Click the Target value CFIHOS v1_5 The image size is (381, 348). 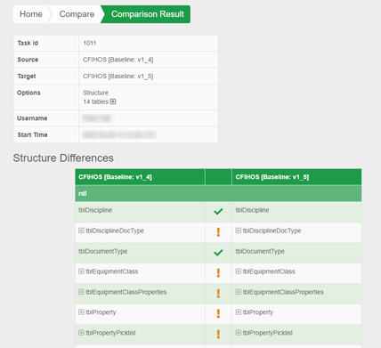(118, 77)
